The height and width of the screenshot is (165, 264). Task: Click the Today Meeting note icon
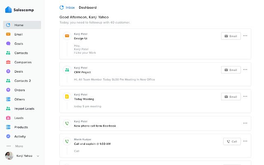coord(67,97)
